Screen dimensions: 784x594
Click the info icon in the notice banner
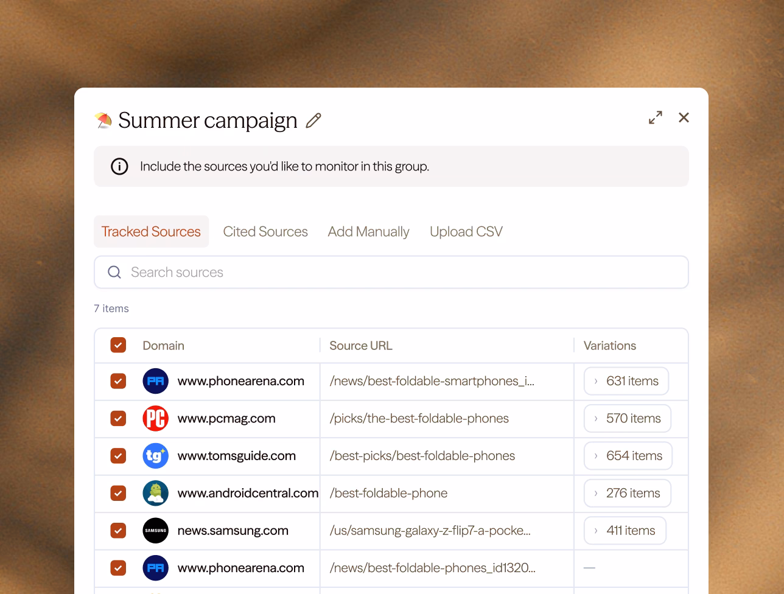(x=119, y=166)
